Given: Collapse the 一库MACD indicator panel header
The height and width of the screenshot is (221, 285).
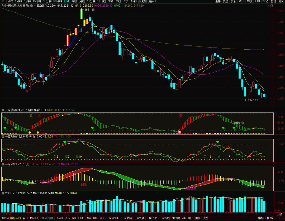Looking at the screenshot, I should pyautogui.click(x=3, y=164).
